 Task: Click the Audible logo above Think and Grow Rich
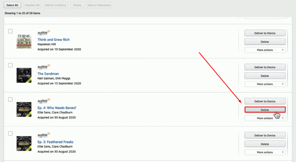click(x=44, y=32)
